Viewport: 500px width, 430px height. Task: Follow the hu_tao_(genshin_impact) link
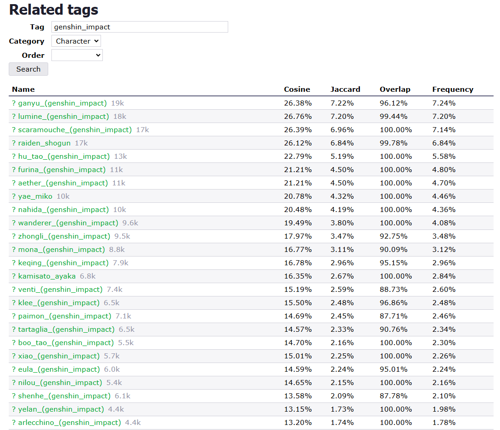tap(64, 156)
